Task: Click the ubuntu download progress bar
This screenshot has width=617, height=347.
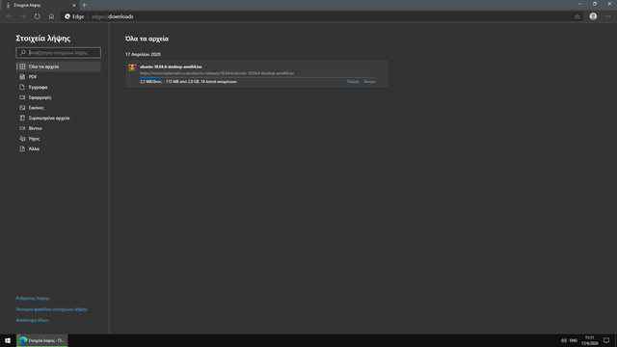Action: coord(257,77)
